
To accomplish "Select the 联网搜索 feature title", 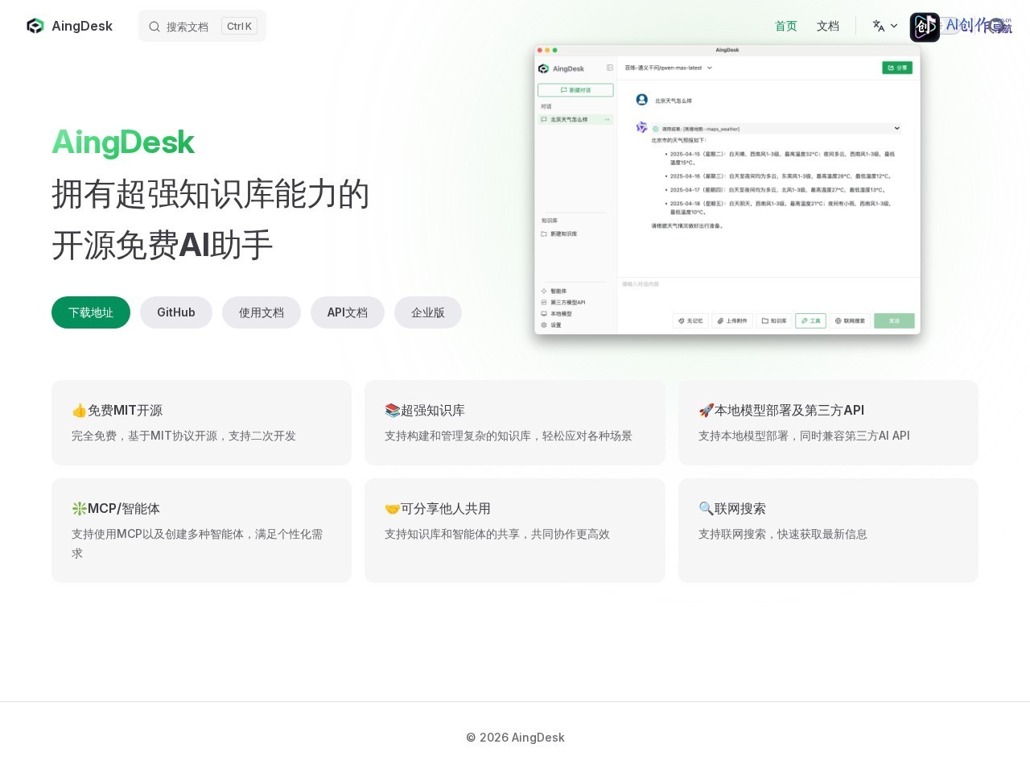I will pos(732,508).
